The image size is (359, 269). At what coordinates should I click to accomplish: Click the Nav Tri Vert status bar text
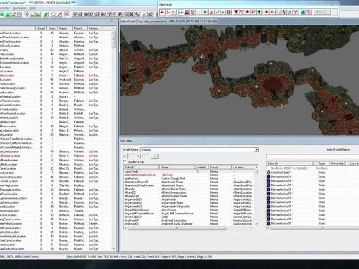tap(139, 257)
